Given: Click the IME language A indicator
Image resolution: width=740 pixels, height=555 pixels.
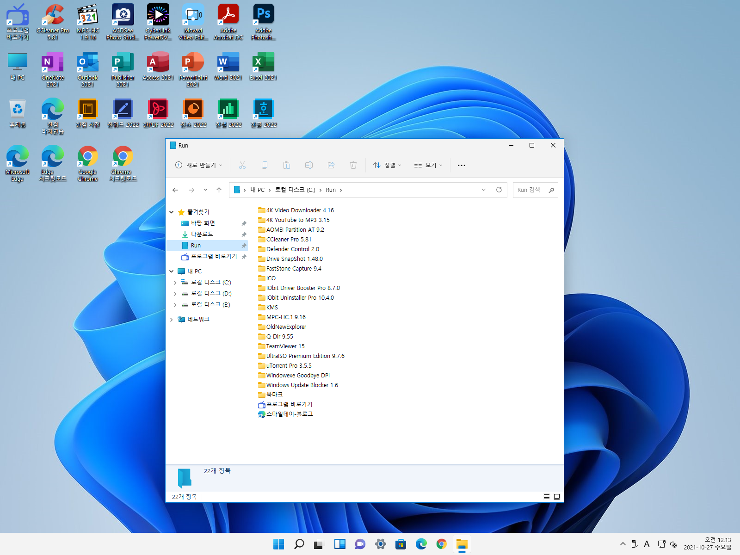Looking at the screenshot, I should tap(647, 544).
